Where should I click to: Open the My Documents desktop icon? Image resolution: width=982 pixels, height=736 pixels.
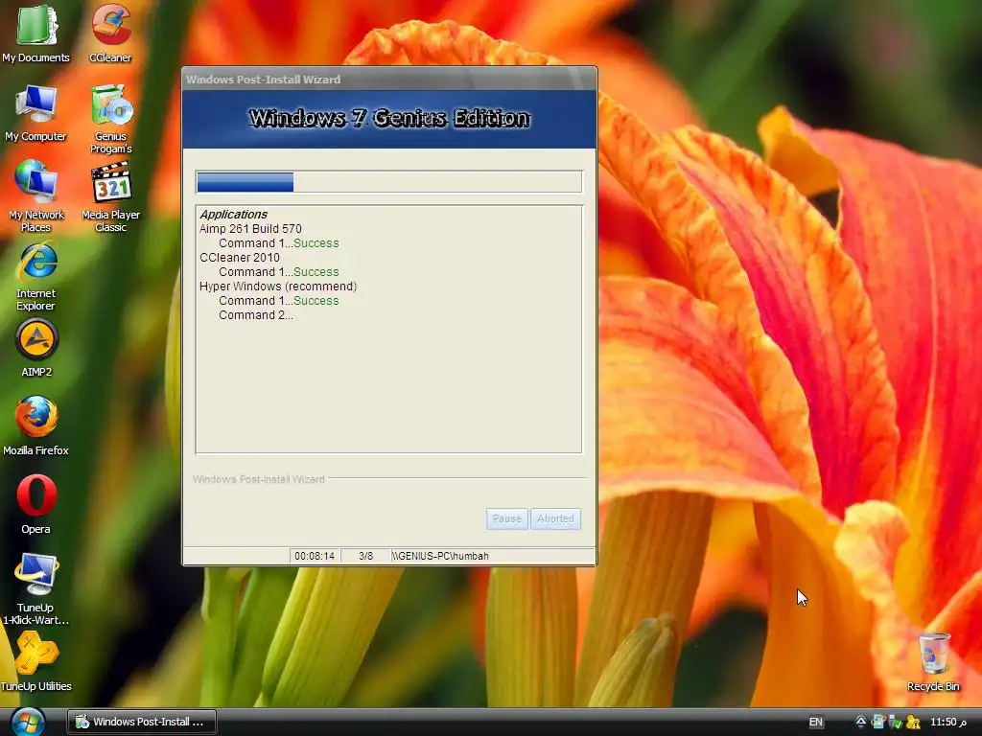point(35,34)
